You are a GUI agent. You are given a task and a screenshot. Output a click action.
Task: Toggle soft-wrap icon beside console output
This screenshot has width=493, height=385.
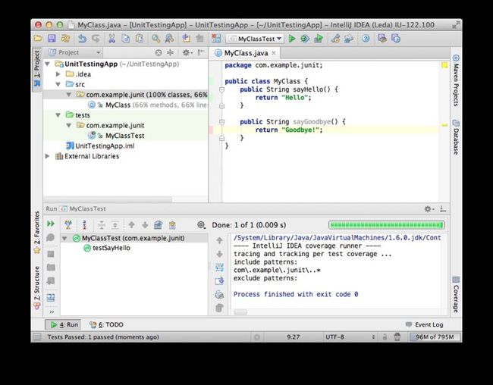(219, 268)
